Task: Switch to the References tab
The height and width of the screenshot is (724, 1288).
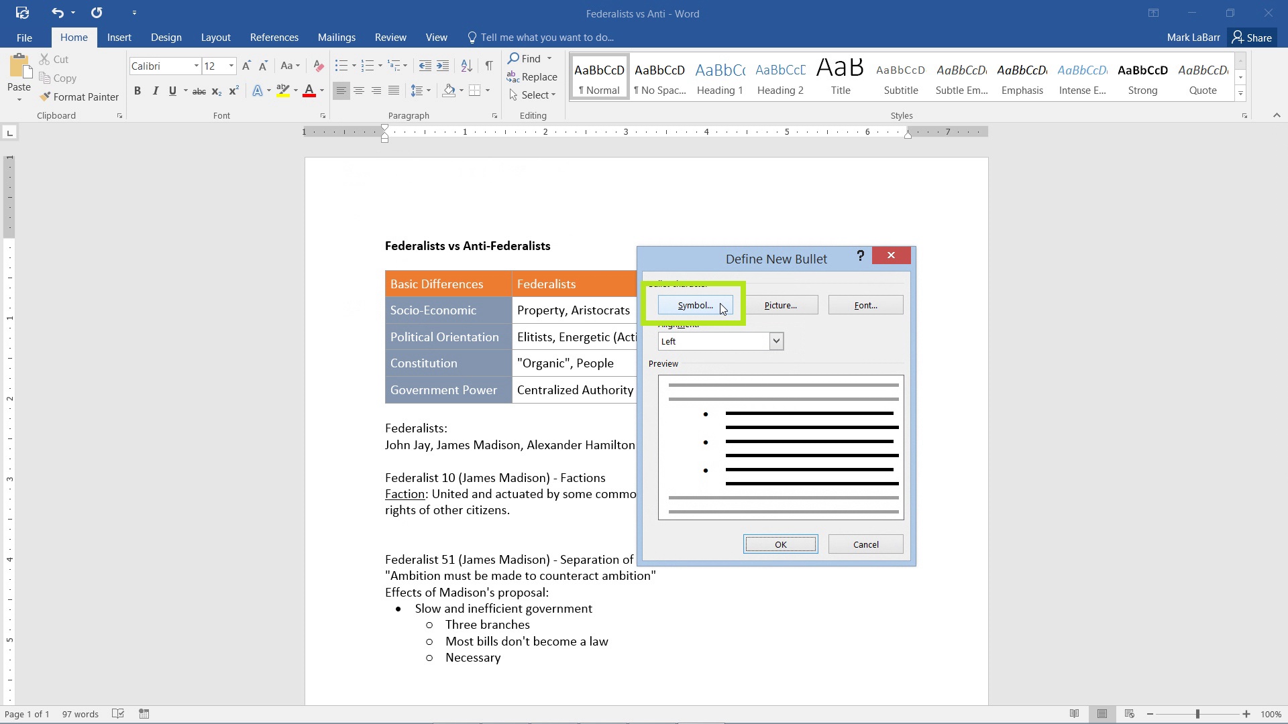Action: point(274,37)
